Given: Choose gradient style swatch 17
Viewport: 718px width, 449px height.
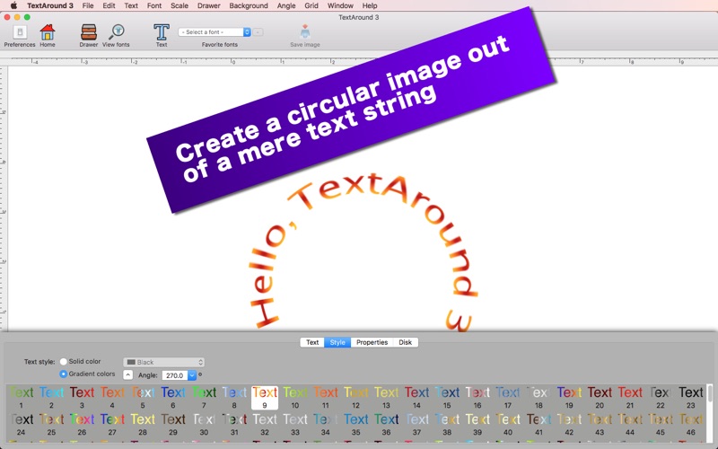Looking at the screenshot, I should tap(508, 397).
